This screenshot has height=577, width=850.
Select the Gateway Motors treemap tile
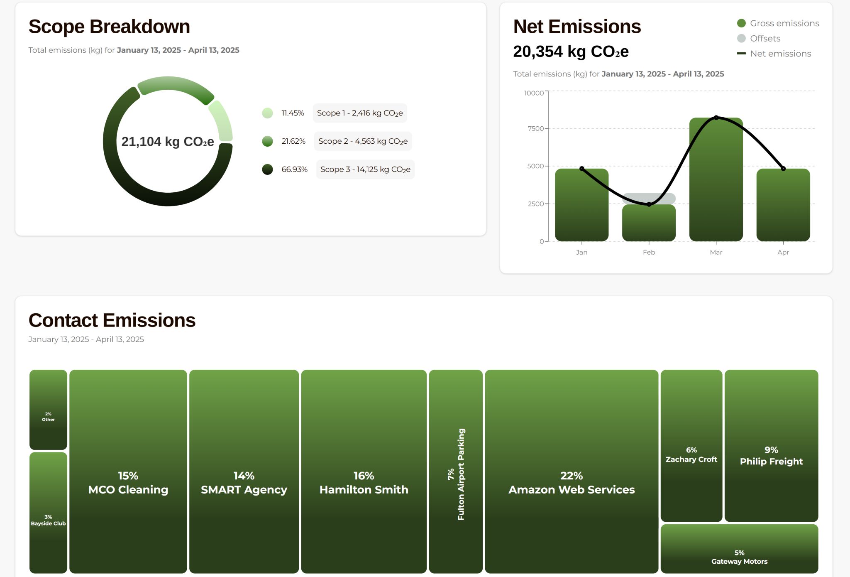click(739, 548)
